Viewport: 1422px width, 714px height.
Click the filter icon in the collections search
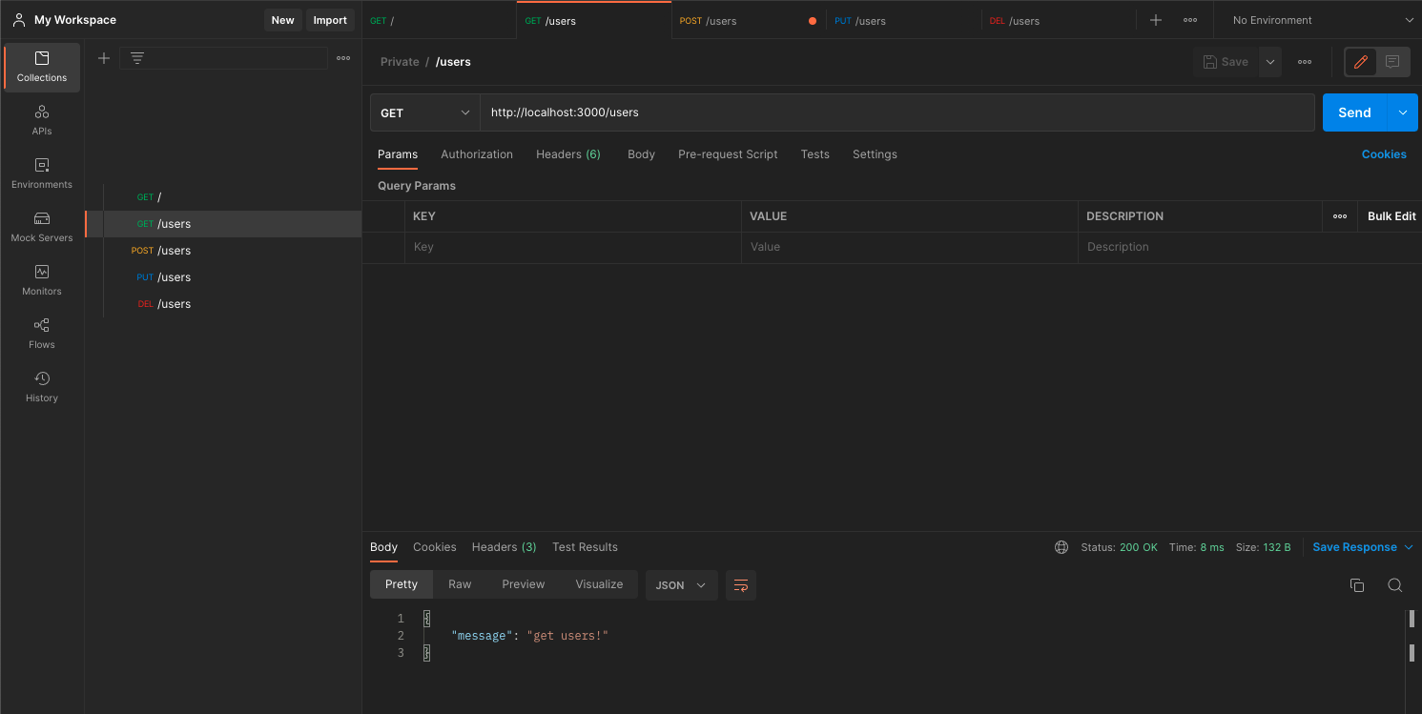(x=137, y=58)
